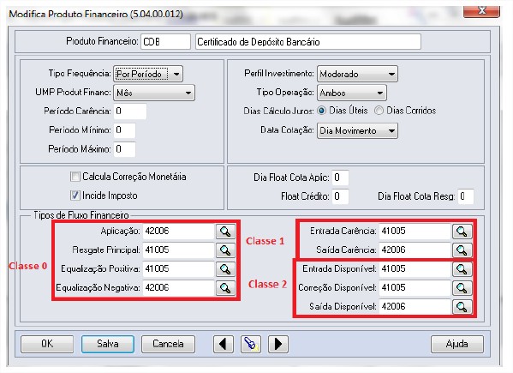Open lookup for Correção Disponível field
Screen dimensions: 513x373
click(462, 288)
